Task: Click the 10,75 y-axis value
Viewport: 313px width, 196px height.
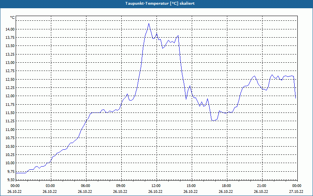Action: 10,138
